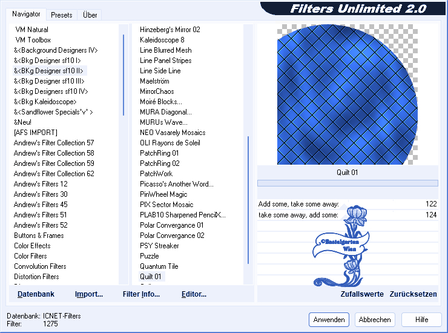Open the Editor... link

pos(194,294)
